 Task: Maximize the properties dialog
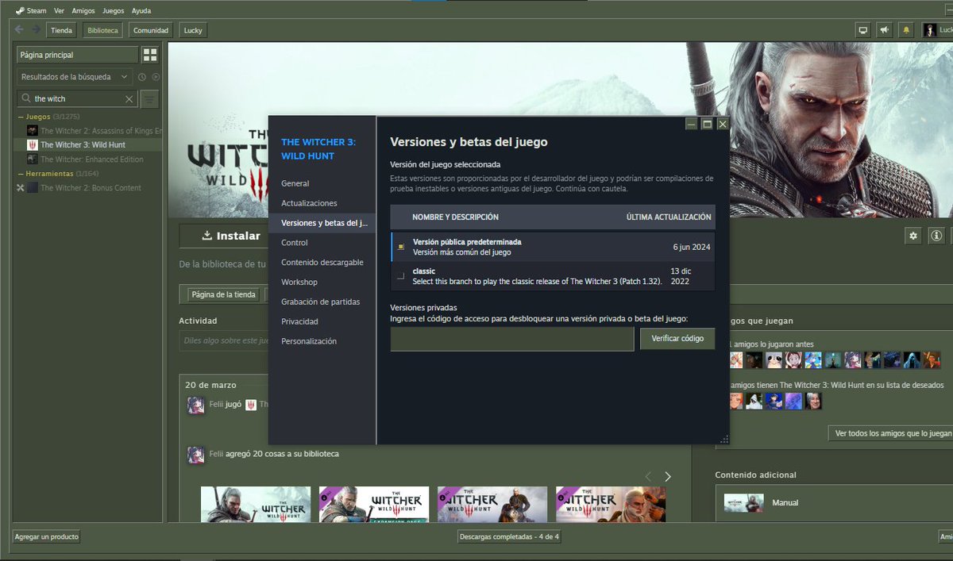(707, 124)
